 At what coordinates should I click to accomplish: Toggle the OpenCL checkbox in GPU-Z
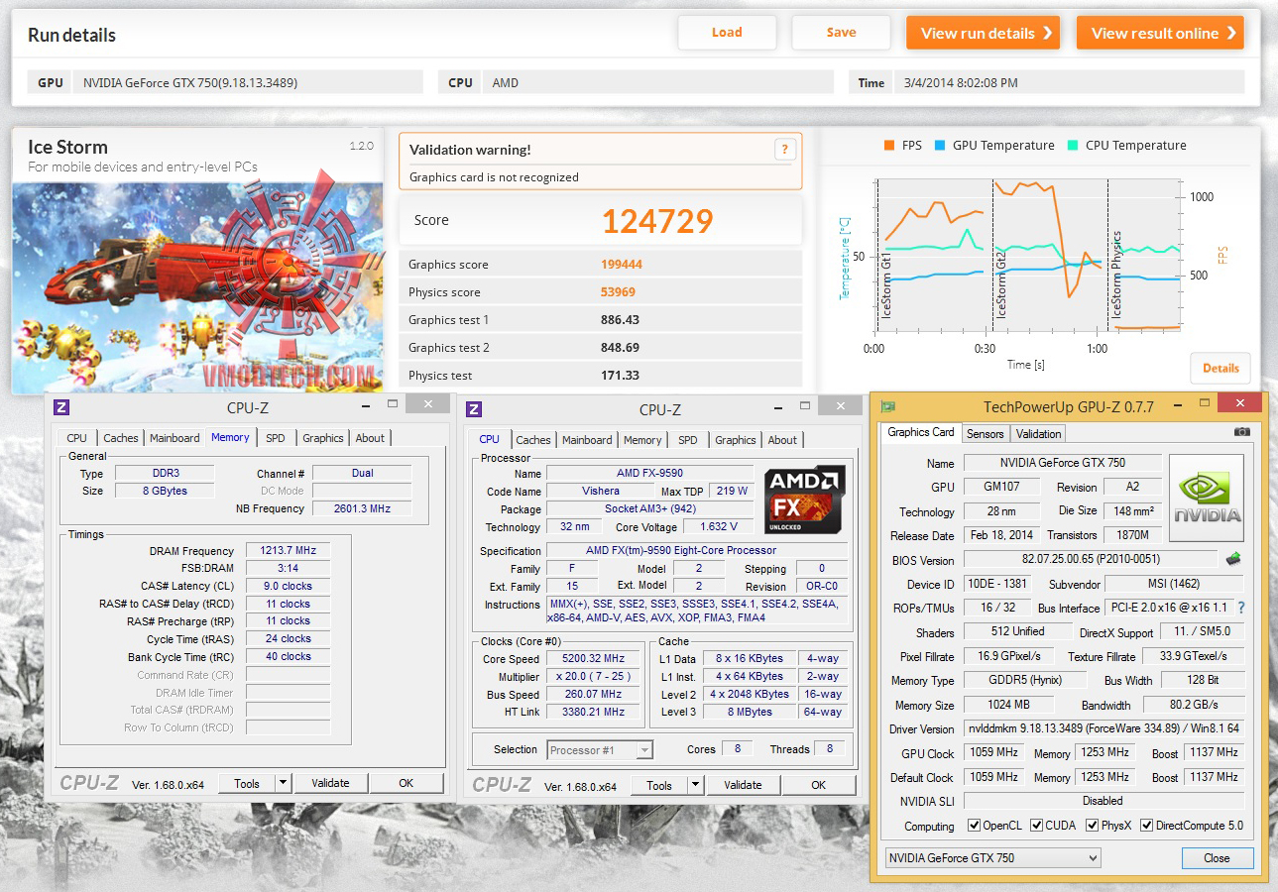975,826
